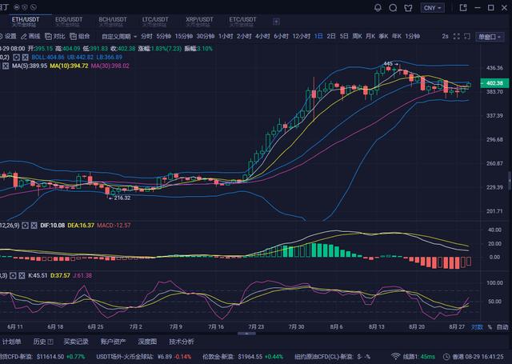
Task: Open the single window layout dropdown (单窗口)
Action: point(487,36)
